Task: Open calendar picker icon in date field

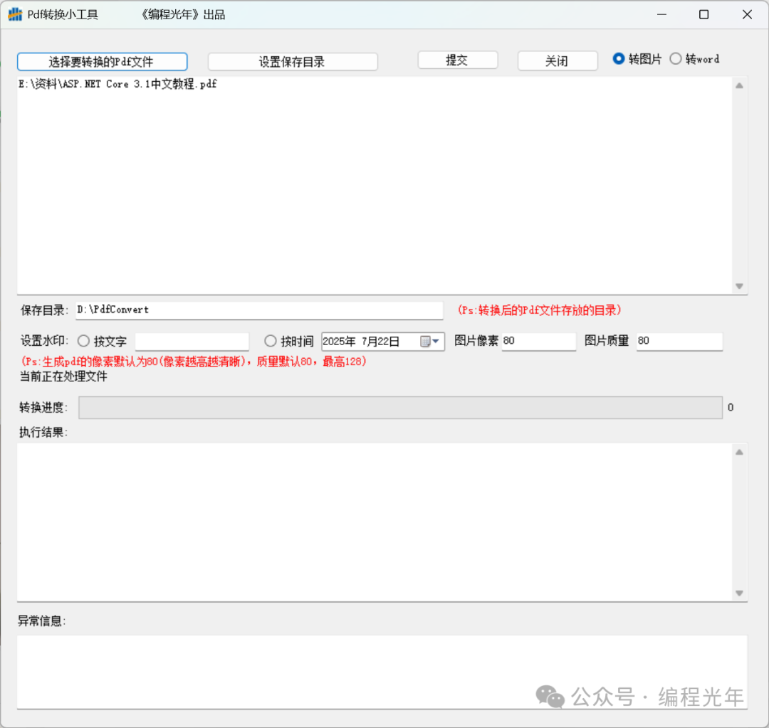Action: point(426,342)
